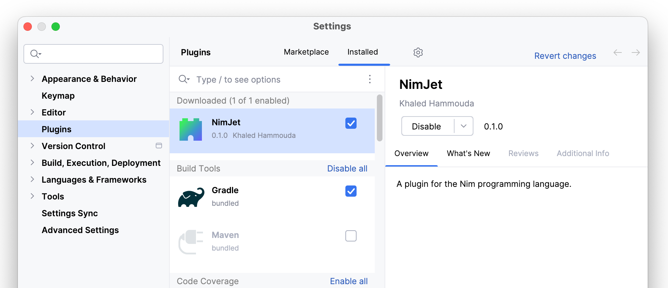Image resolution: width=668 pixels, height=288 pixels.
Task: Expand the Version Control section
Action: point(32,146)
